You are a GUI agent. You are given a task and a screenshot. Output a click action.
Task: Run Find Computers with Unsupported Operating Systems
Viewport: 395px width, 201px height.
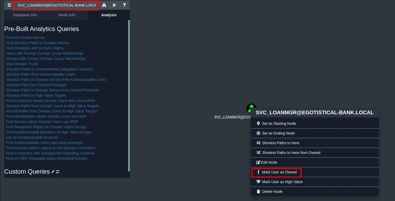point(50,153)
